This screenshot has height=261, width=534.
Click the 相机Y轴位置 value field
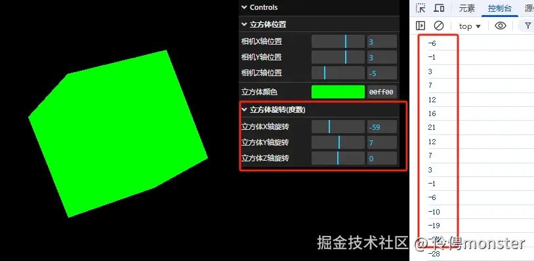tap(382, 57)
